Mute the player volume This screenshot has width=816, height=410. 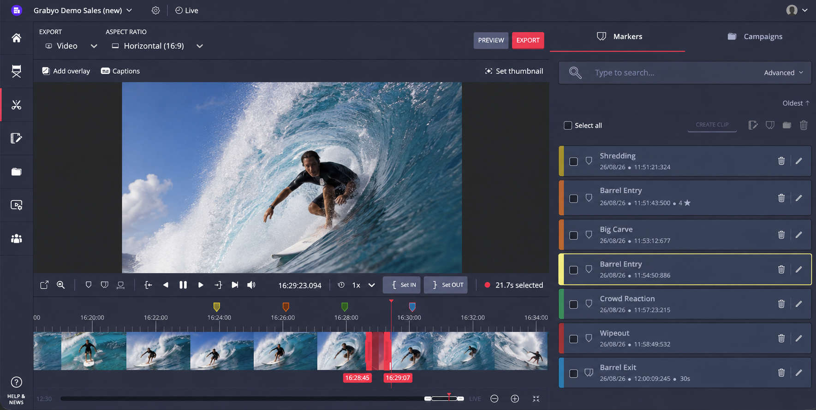point(251,285)
